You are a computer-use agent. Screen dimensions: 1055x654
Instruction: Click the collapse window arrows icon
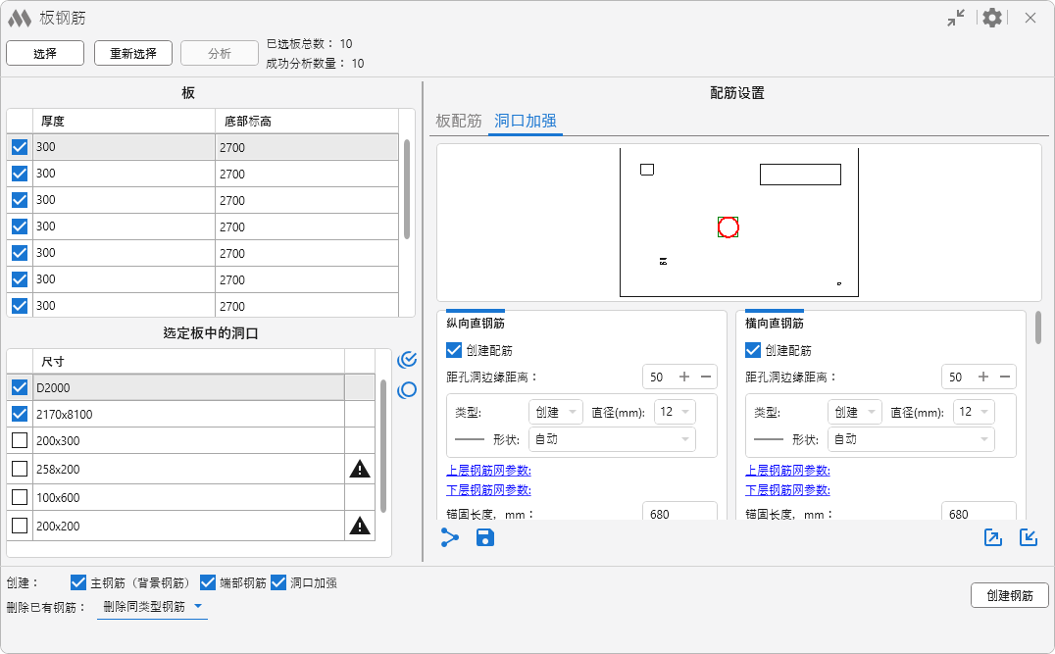(x=956, y=18)
